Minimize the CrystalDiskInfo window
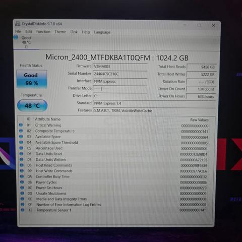The width and height of the screenshot is (242, 242). click(185, 25)
